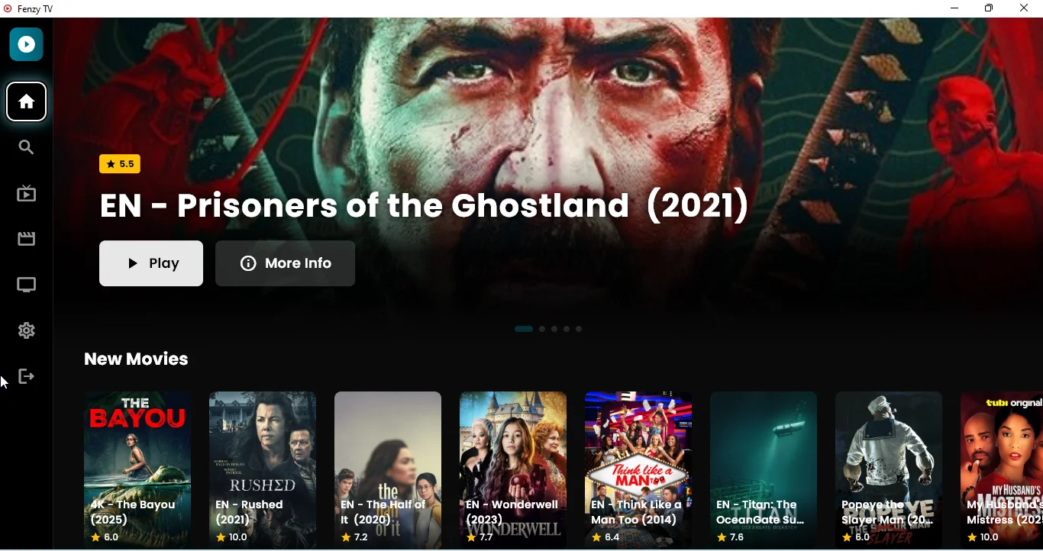This screenshot has height=551, width=1043.
Task: Click the Fenzy TV logo icon in sidebar
Action: pos(26,45)
